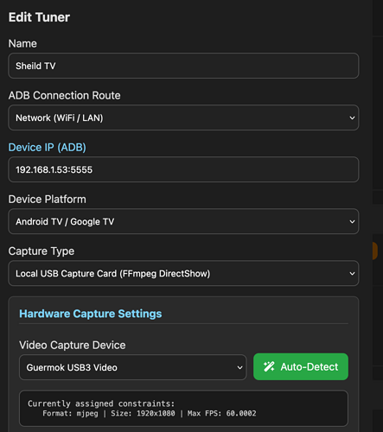Click the Capture Type label

point(41,251)
